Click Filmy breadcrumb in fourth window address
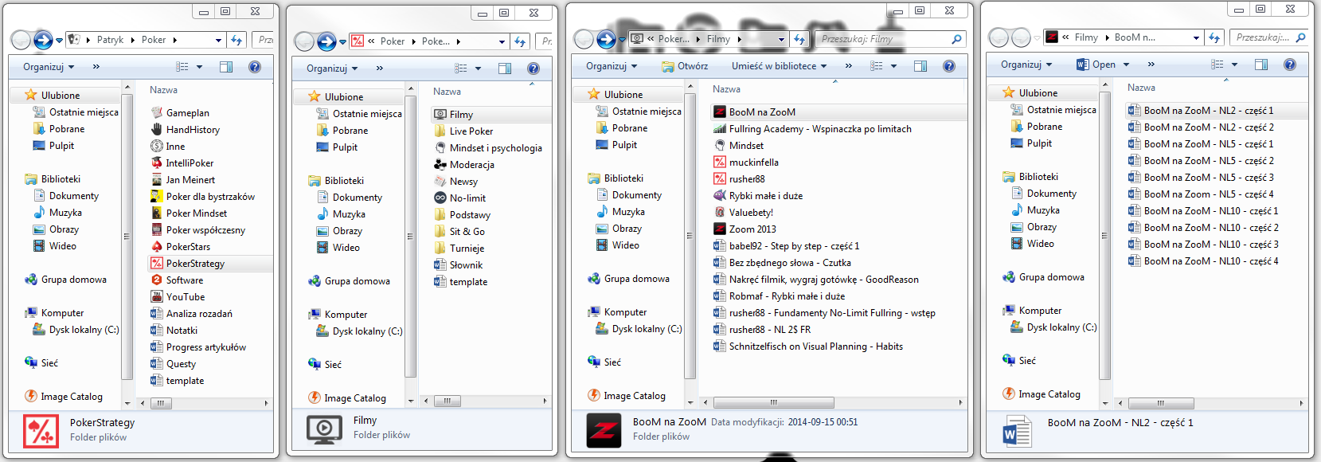This screenshot has height=462, width=1321. click(1086, 37)
